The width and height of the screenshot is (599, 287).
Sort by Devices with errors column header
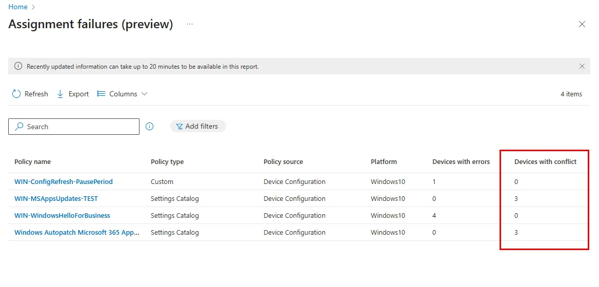(461, 161)
